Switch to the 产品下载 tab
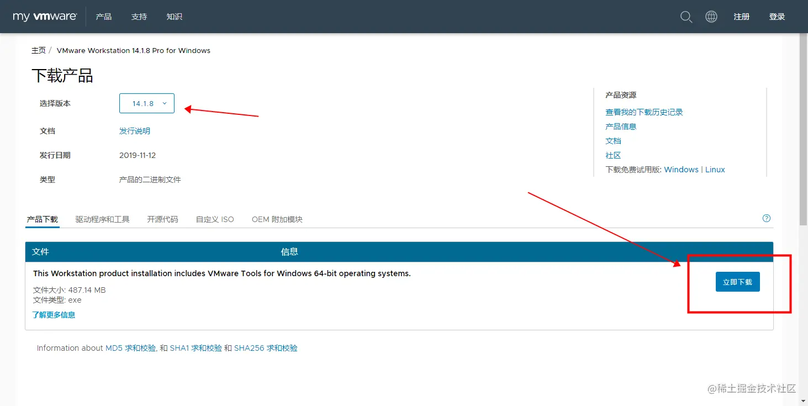This screenshot has height=406, width=808. pyautogui.click(x=43, y=219)
